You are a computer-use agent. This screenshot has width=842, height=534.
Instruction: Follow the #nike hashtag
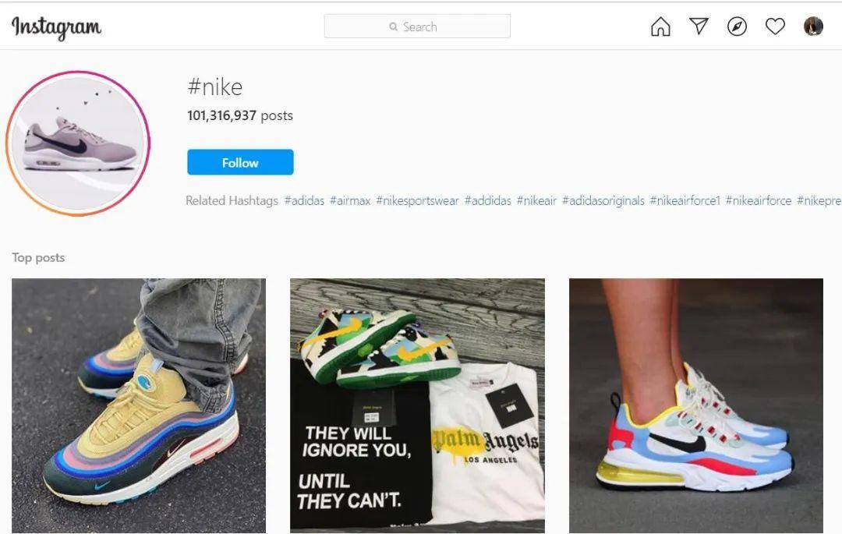[x=240, y=162]
